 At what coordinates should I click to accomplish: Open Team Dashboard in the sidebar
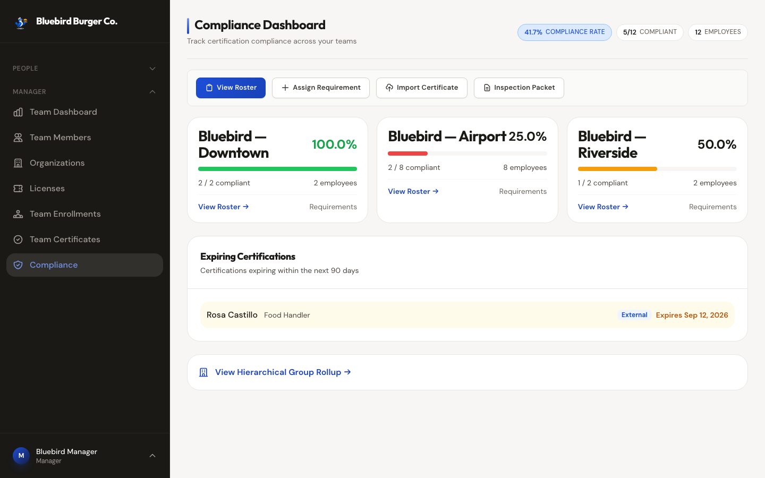click(84, 112)
